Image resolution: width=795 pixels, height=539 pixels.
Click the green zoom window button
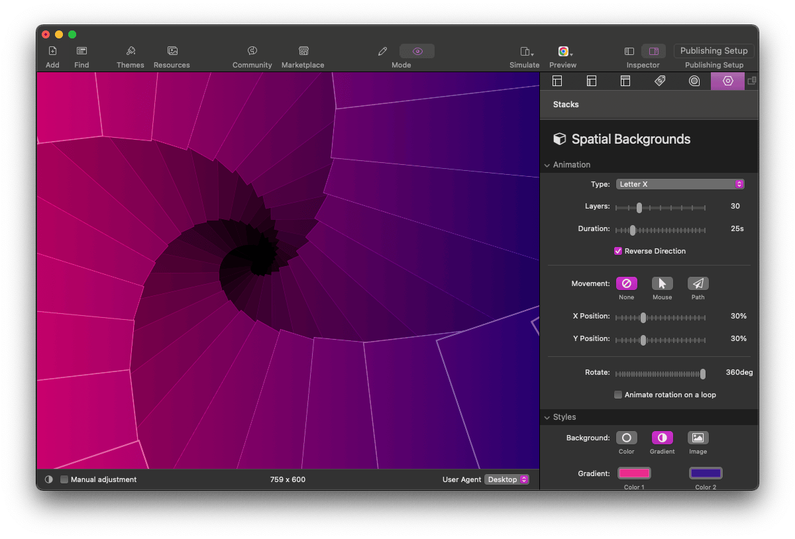click(72, 34)
